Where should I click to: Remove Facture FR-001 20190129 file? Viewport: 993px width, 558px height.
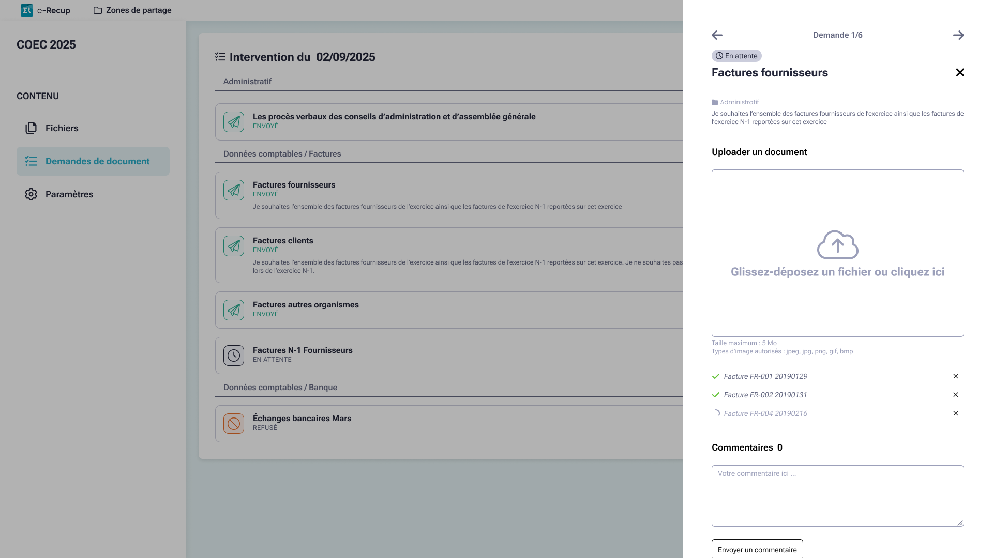click(x=956, y=376)
